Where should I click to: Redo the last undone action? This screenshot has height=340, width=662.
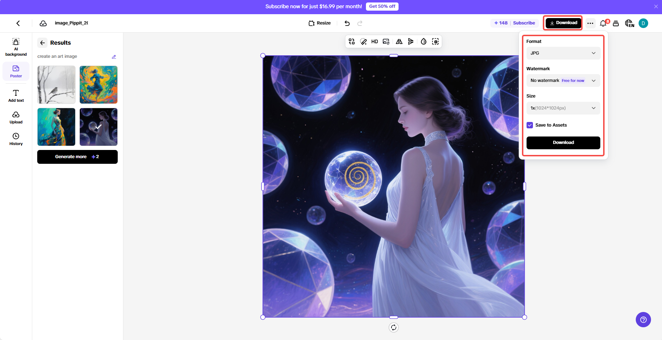click(x=360, y=23)
